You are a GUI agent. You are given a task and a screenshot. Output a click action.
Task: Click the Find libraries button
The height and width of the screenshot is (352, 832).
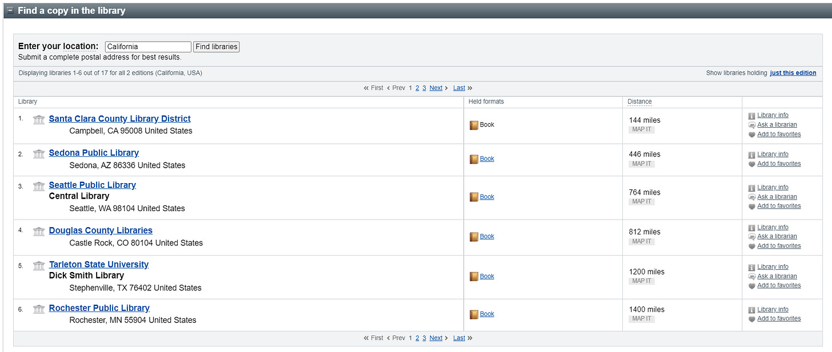(x=217, y=47)
